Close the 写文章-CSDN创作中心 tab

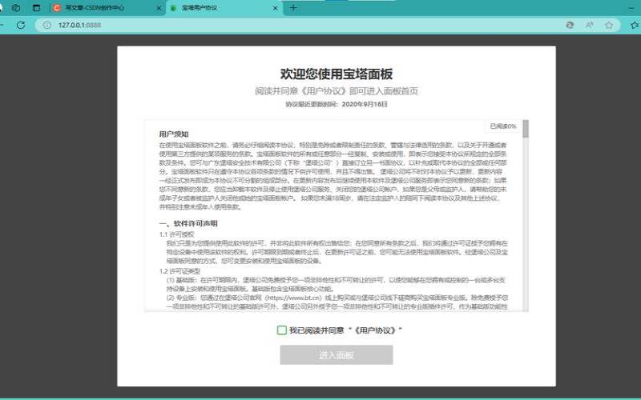coord(159,8)
